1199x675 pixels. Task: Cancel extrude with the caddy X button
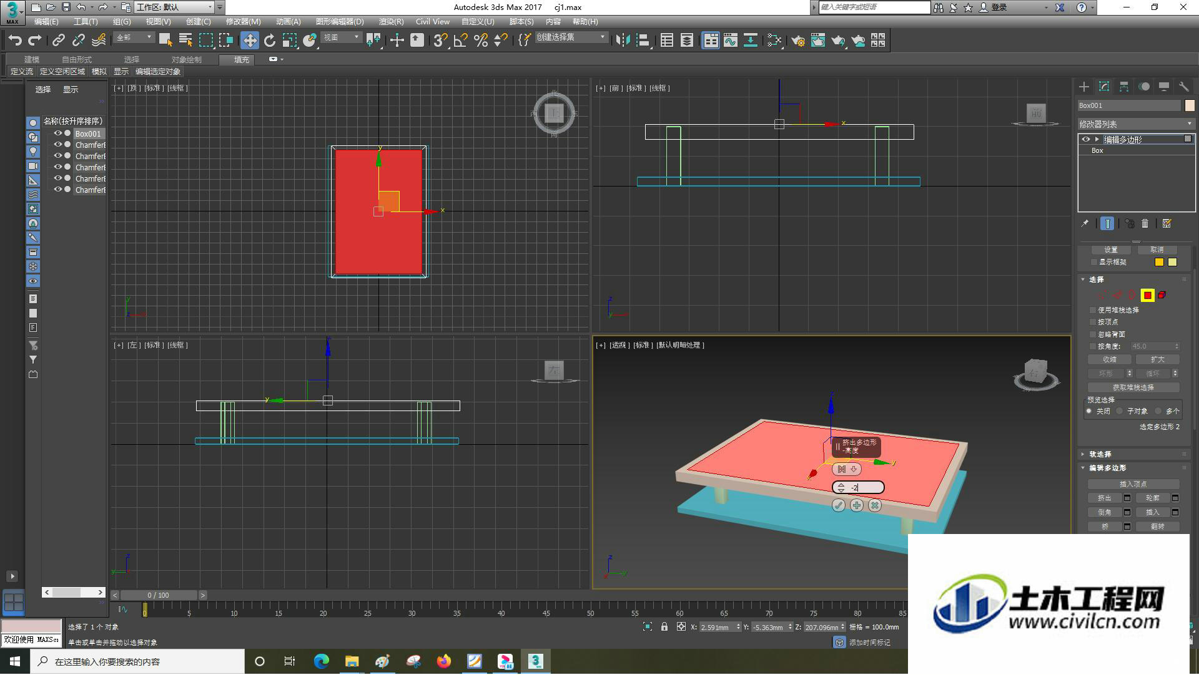click(875, 505)
